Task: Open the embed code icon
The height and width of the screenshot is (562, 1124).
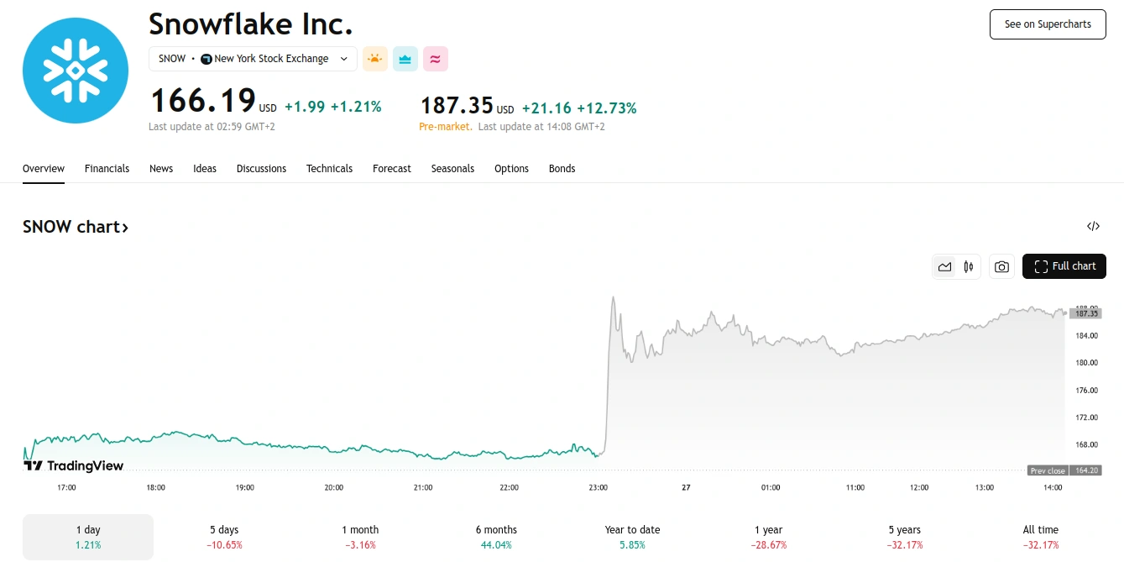Action: (x=1093, y=226)
